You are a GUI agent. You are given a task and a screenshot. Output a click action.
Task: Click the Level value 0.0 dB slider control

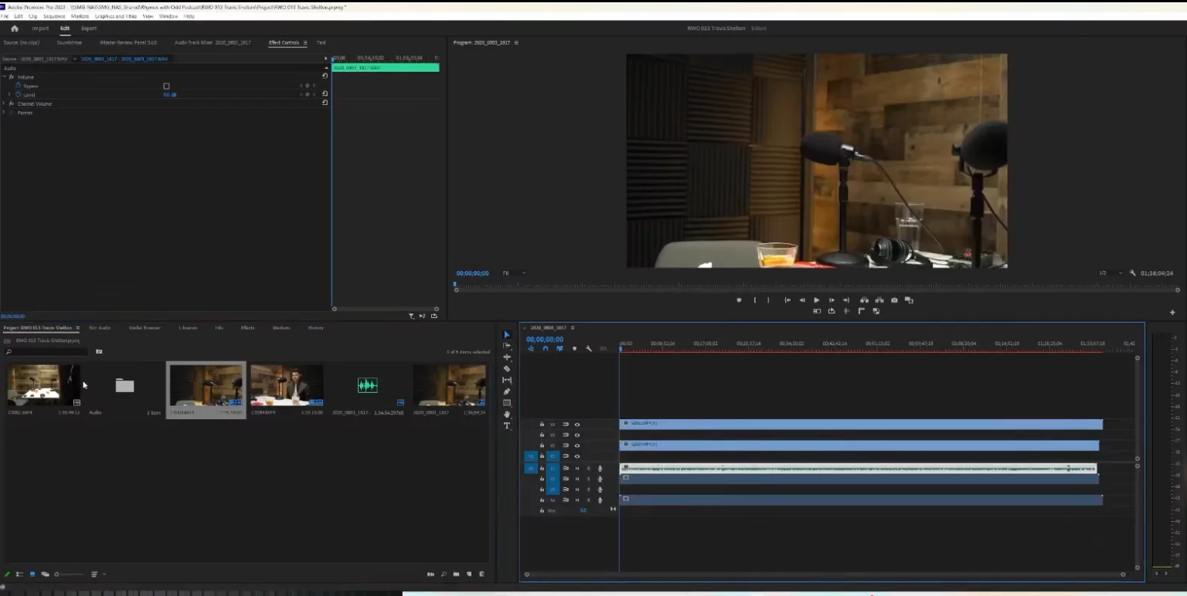[x=169, y=94]
